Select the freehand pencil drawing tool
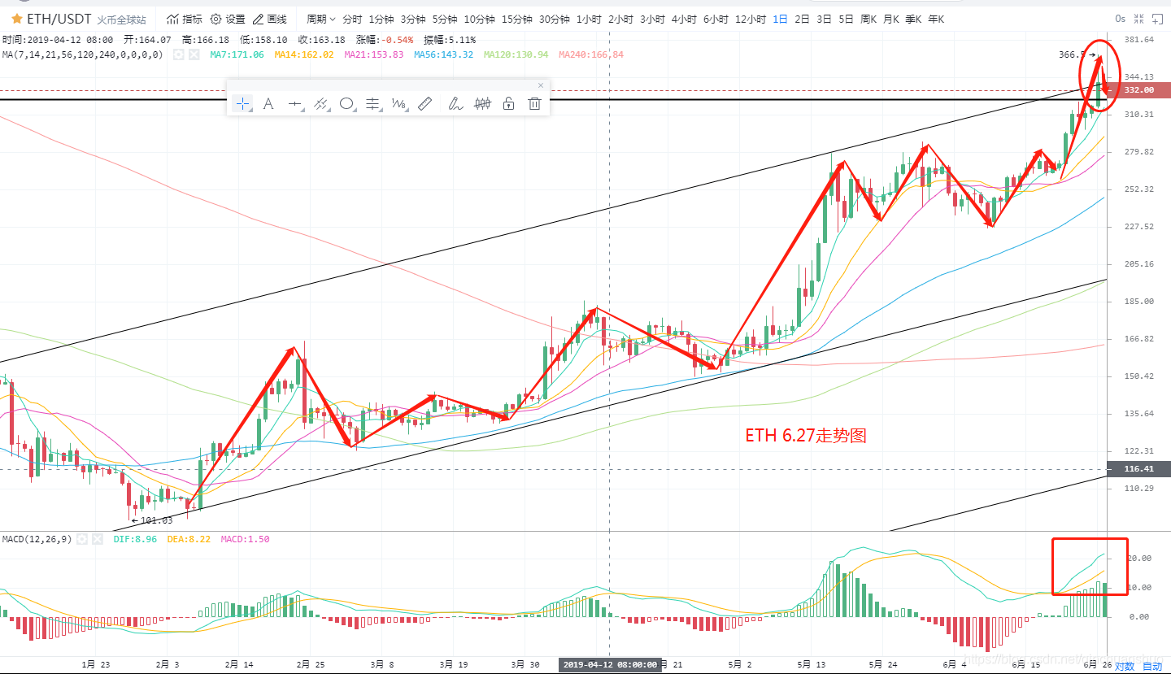The width and height of the screenshot is (1171, 674). (x=456, y=103)
